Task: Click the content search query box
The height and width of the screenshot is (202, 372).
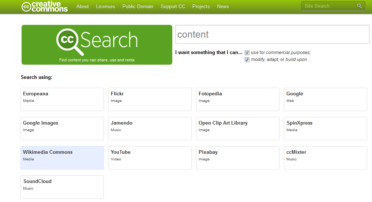Action: pyautogui.click(x=273, y=34)
